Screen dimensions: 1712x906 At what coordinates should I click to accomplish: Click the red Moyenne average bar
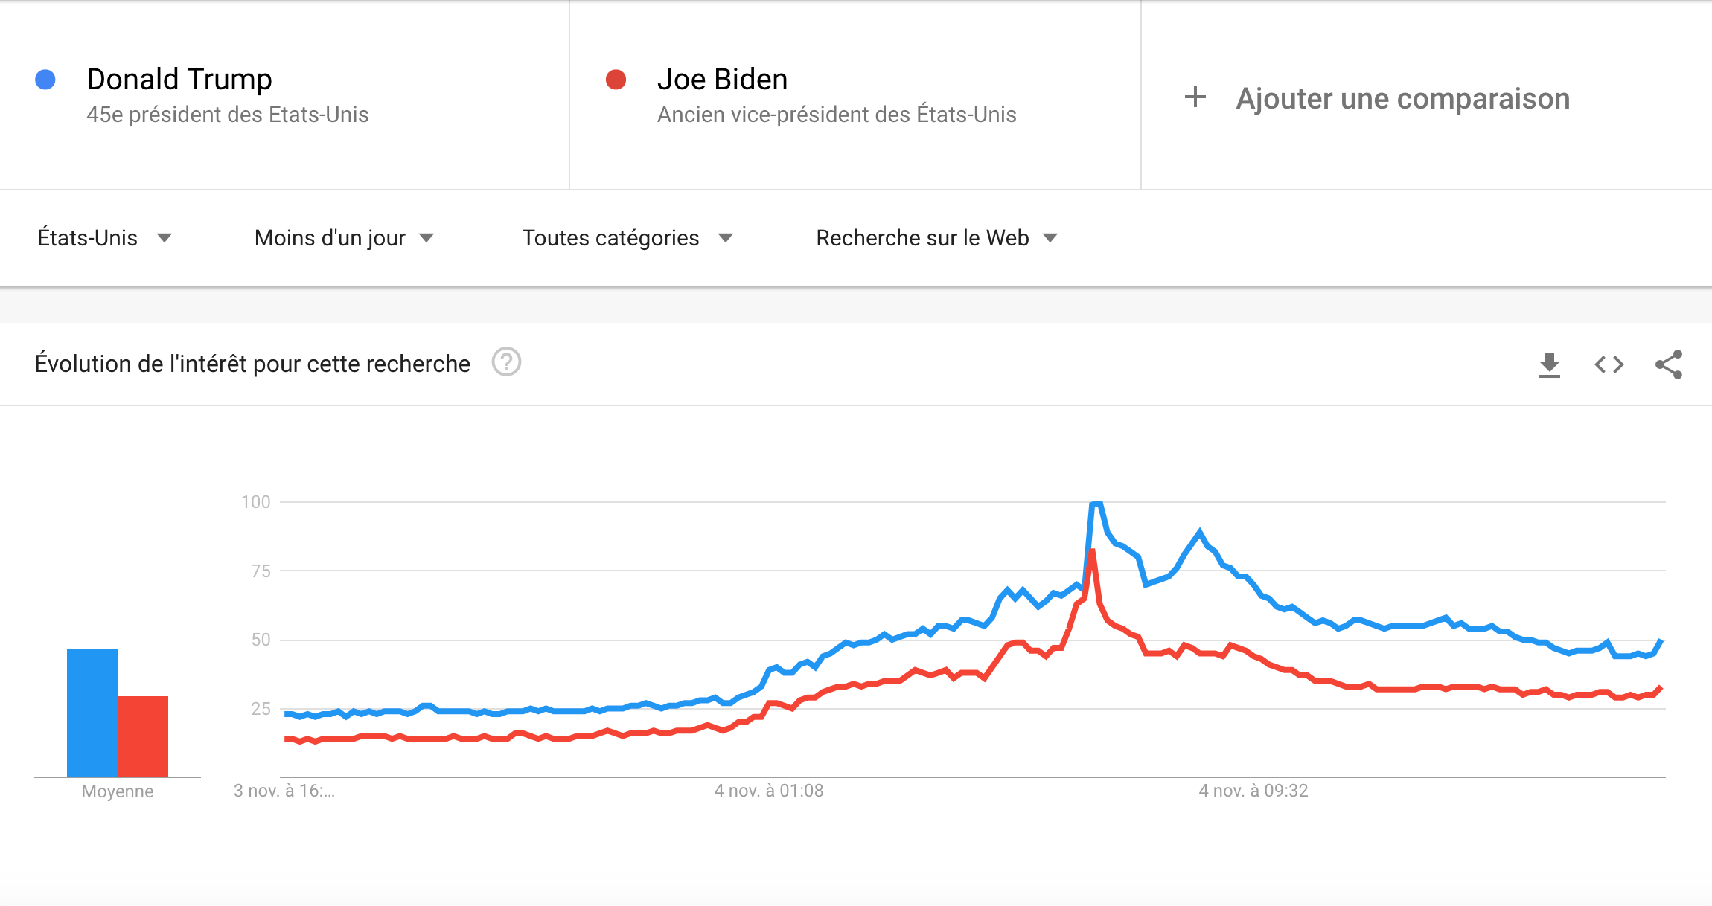pyautogui.click(x=143, y=736)
